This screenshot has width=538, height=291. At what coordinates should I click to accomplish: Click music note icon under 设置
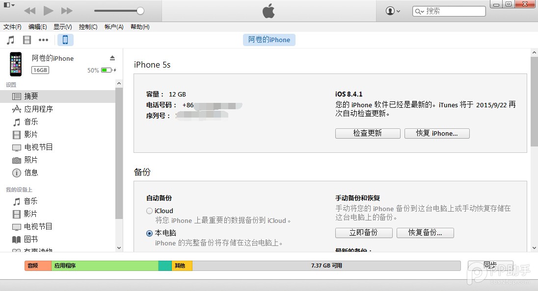tap(17, 122)
